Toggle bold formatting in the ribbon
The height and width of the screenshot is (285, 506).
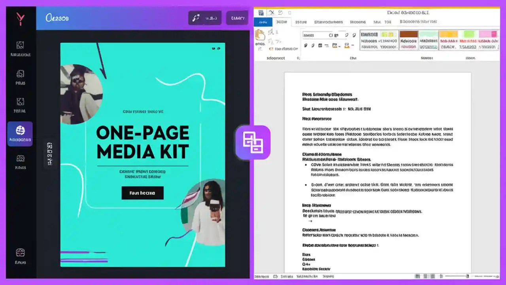306,44
